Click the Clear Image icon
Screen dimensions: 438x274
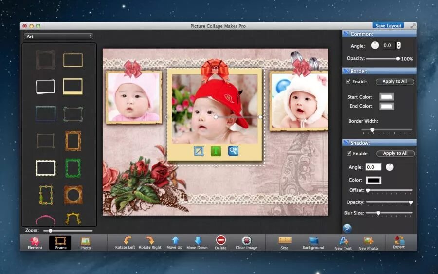point(246,240)
